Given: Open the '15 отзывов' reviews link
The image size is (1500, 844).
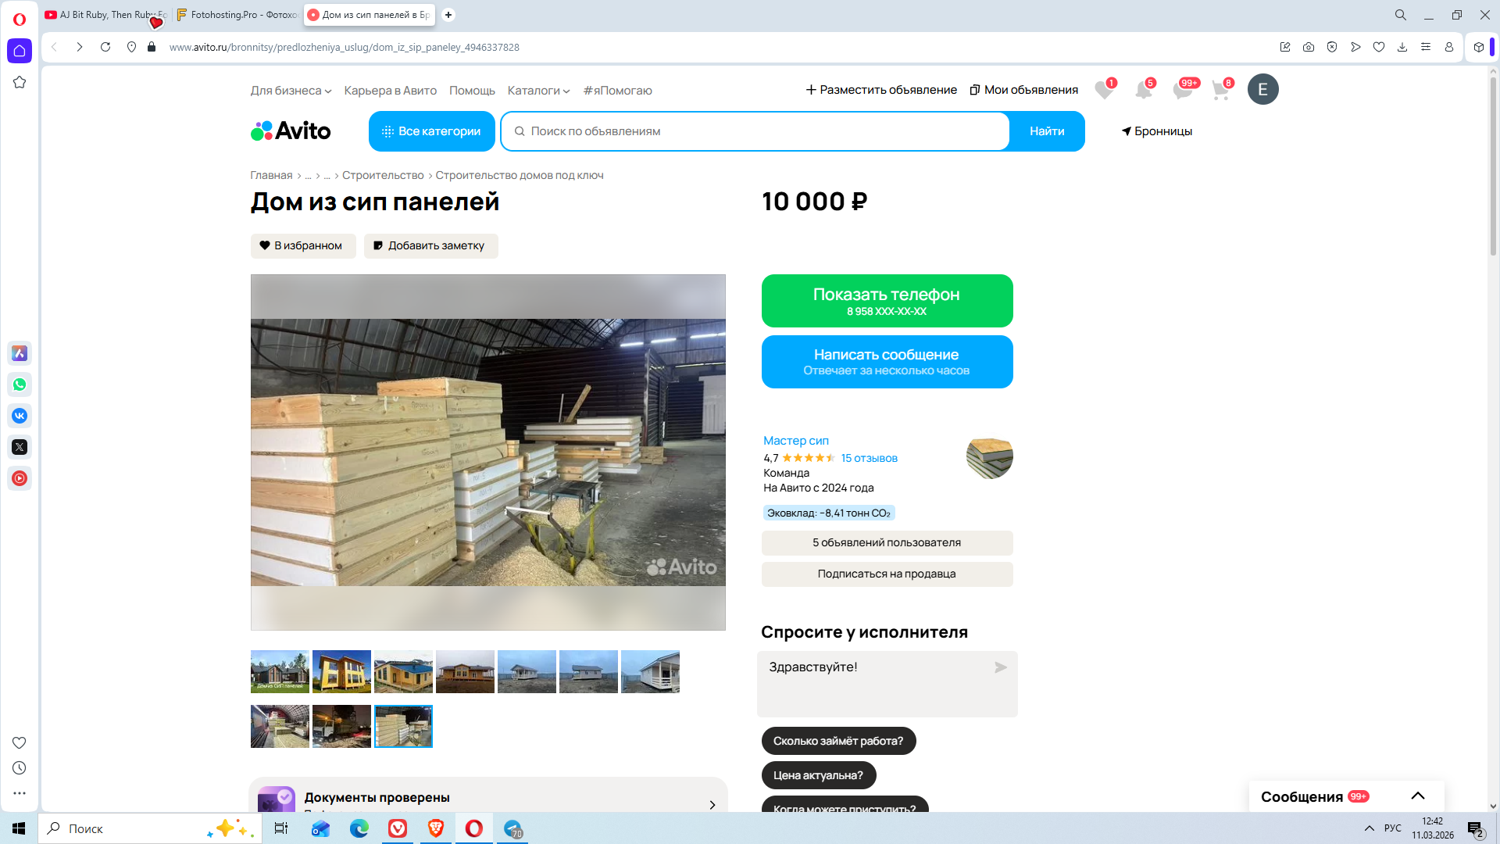Looking at the screenshot, I should tap(869, 458).
